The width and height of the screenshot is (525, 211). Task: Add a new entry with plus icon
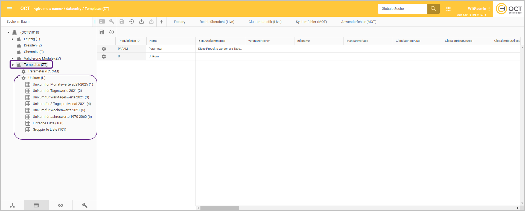tap(161, 22)
